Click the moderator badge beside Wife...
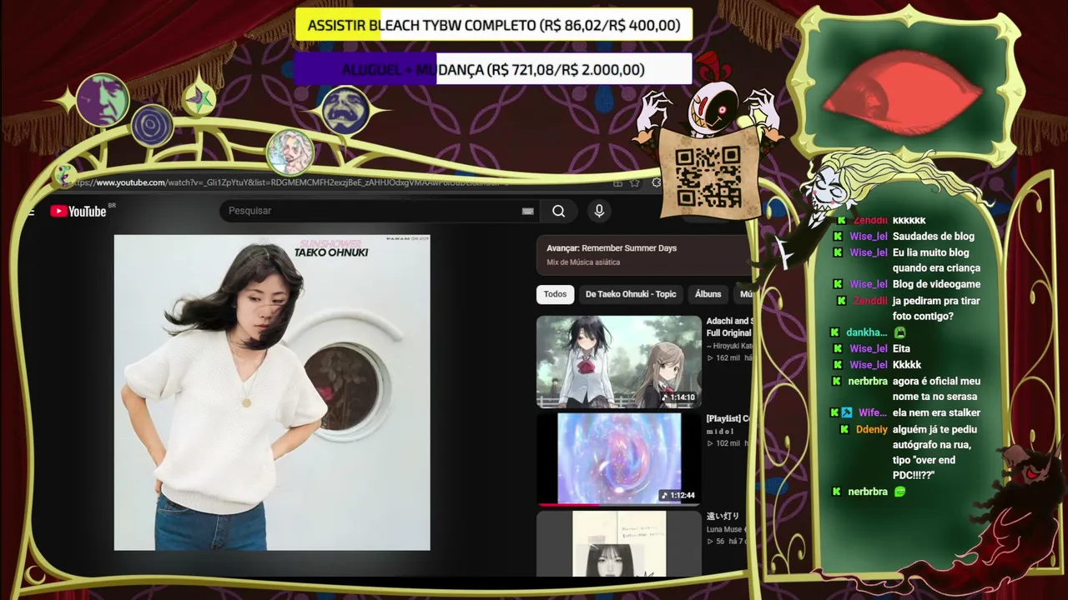1068x600 pixels. pyautogui.click(x=847, y=412)
